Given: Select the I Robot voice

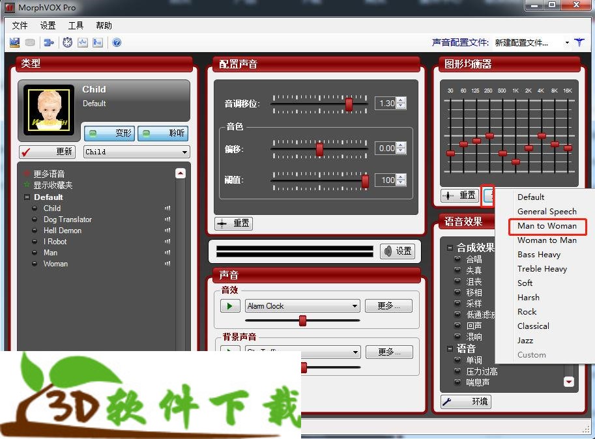Looking at the screenshot, I should click(x=55, y=242).
